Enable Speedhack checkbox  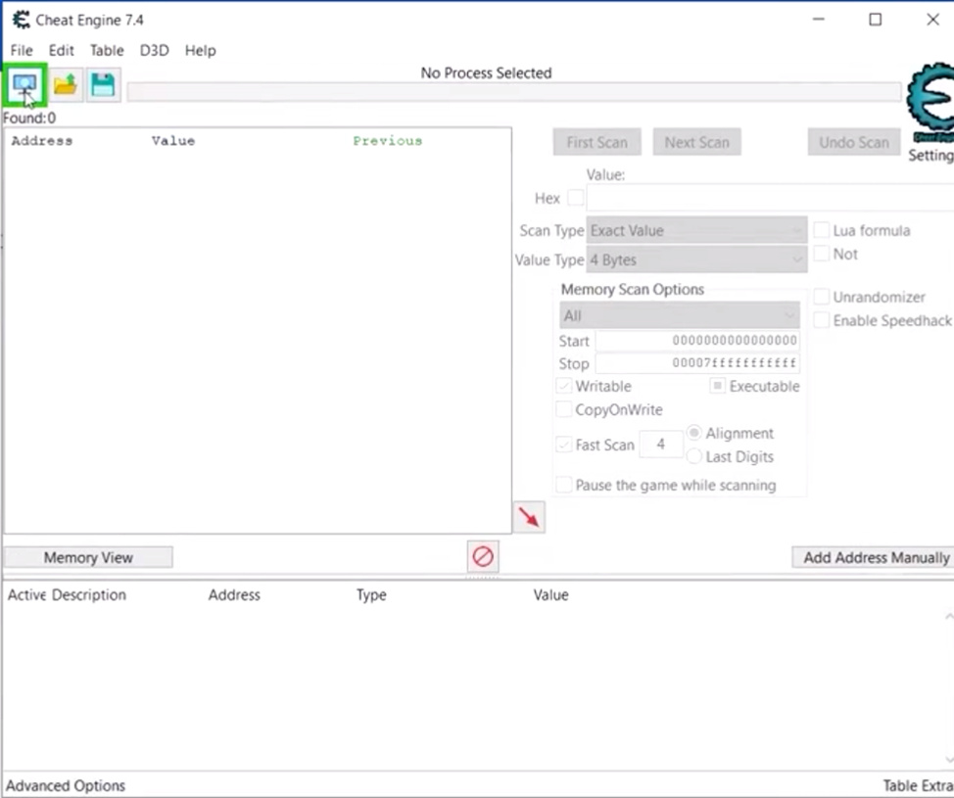coord(821,320)
